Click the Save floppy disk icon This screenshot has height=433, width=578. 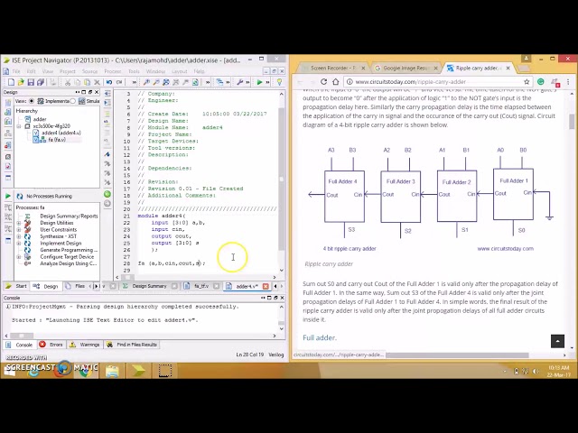click(x=31, y=82)
